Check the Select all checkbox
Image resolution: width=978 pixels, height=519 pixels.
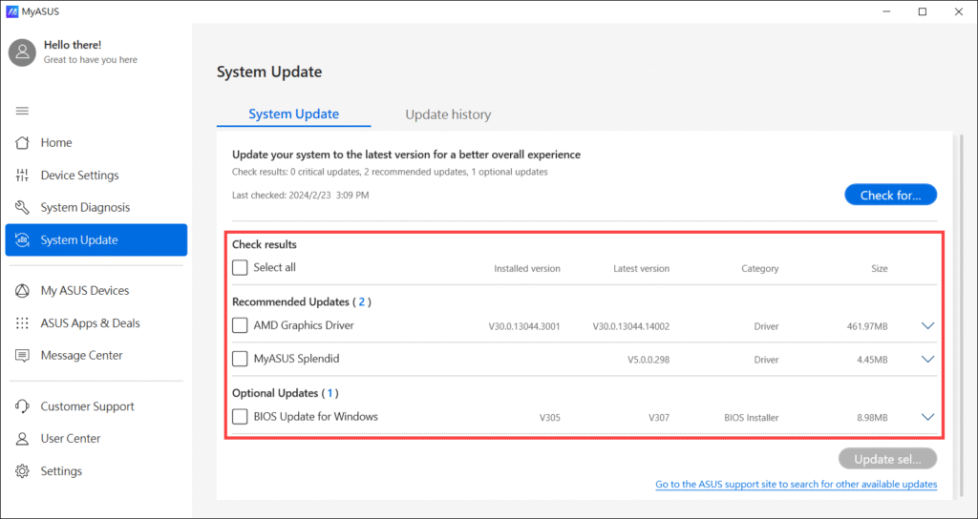point(241,268)
